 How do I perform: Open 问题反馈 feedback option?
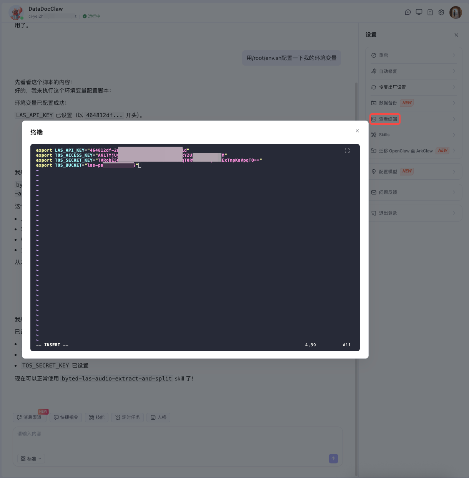pos(414,192)
